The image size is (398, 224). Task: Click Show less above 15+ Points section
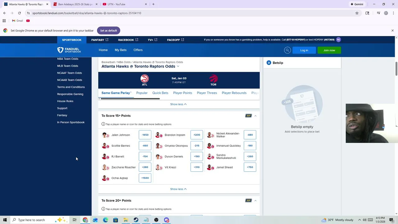click(178, 104)
